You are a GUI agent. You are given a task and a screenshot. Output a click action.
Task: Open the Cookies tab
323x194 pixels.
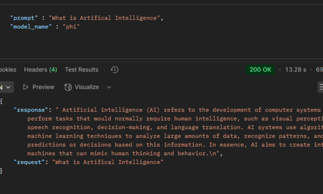click(8, 70)
